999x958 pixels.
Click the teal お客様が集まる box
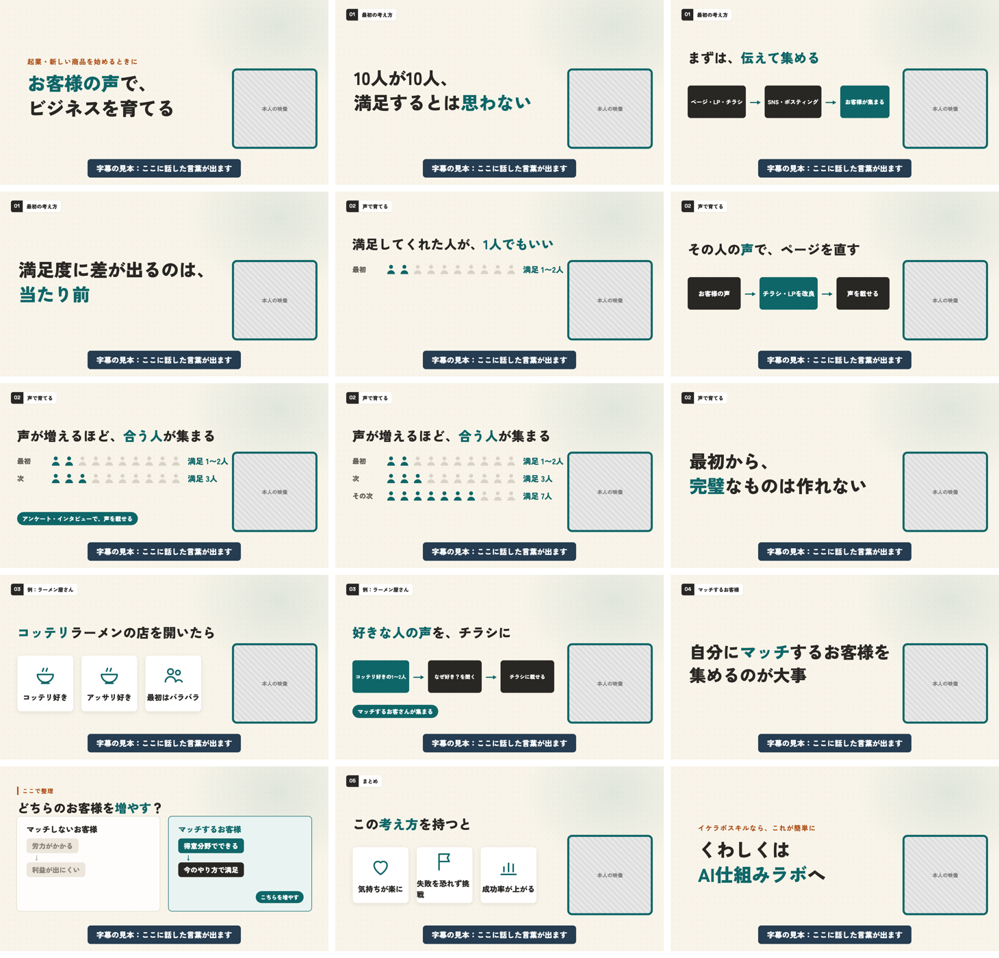click(x=864, y=102)
